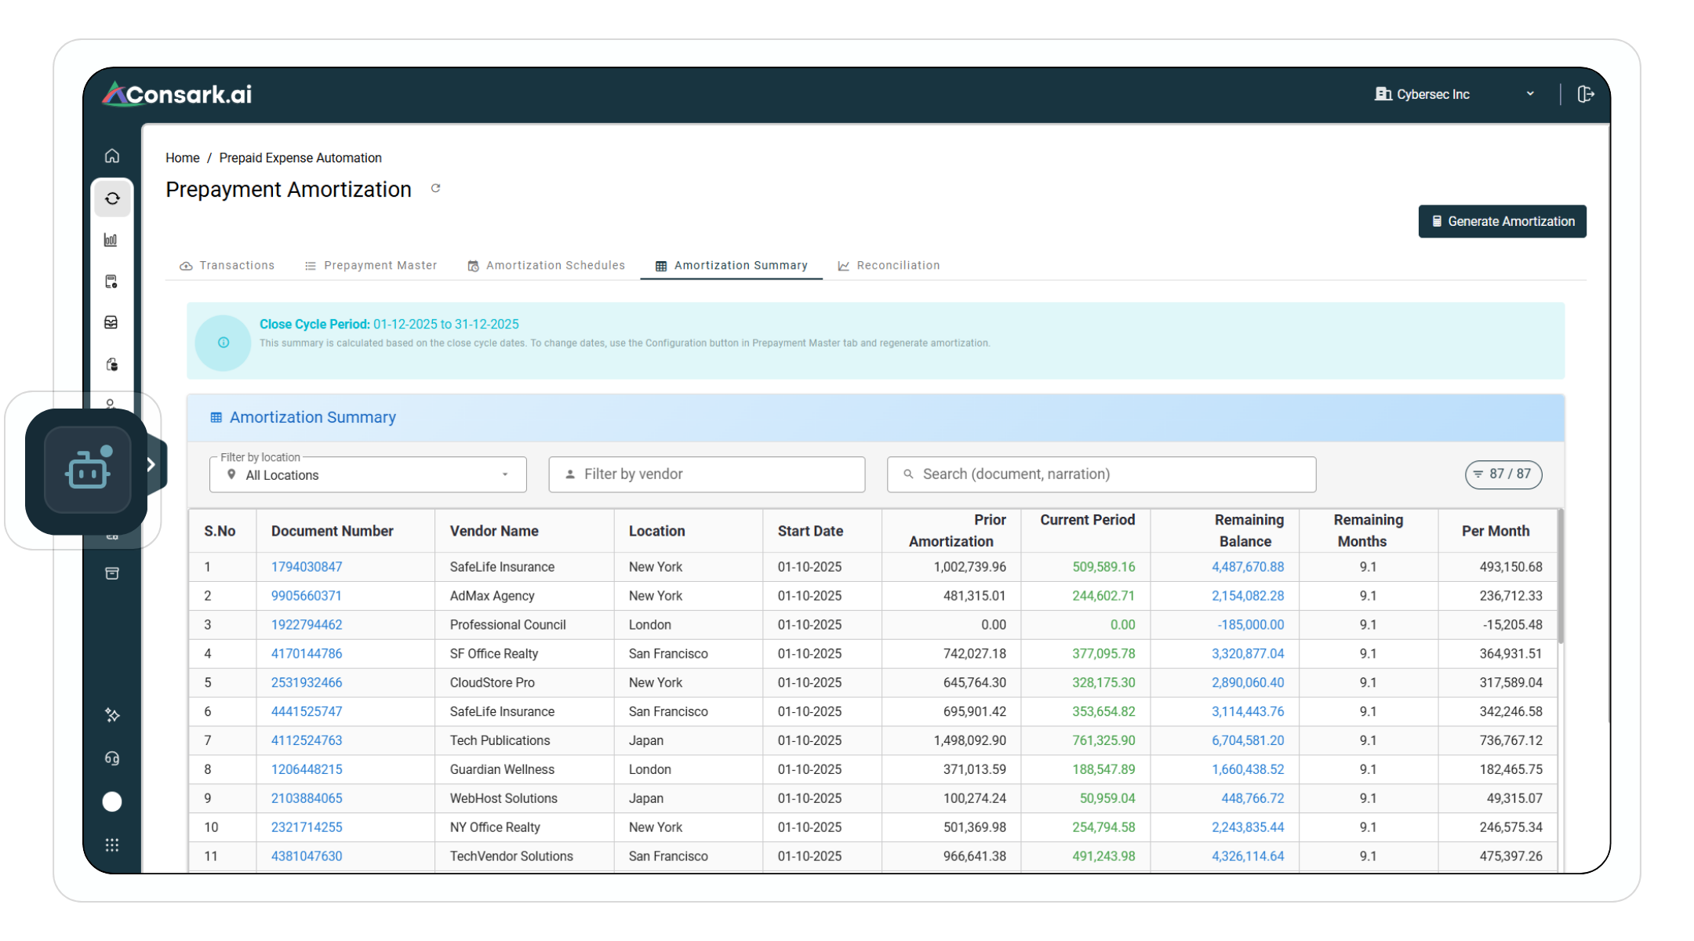1694x941 pixels.
Task: Open document number 1794030847 link
Action: pyautogui.click(x=307, y=567)
